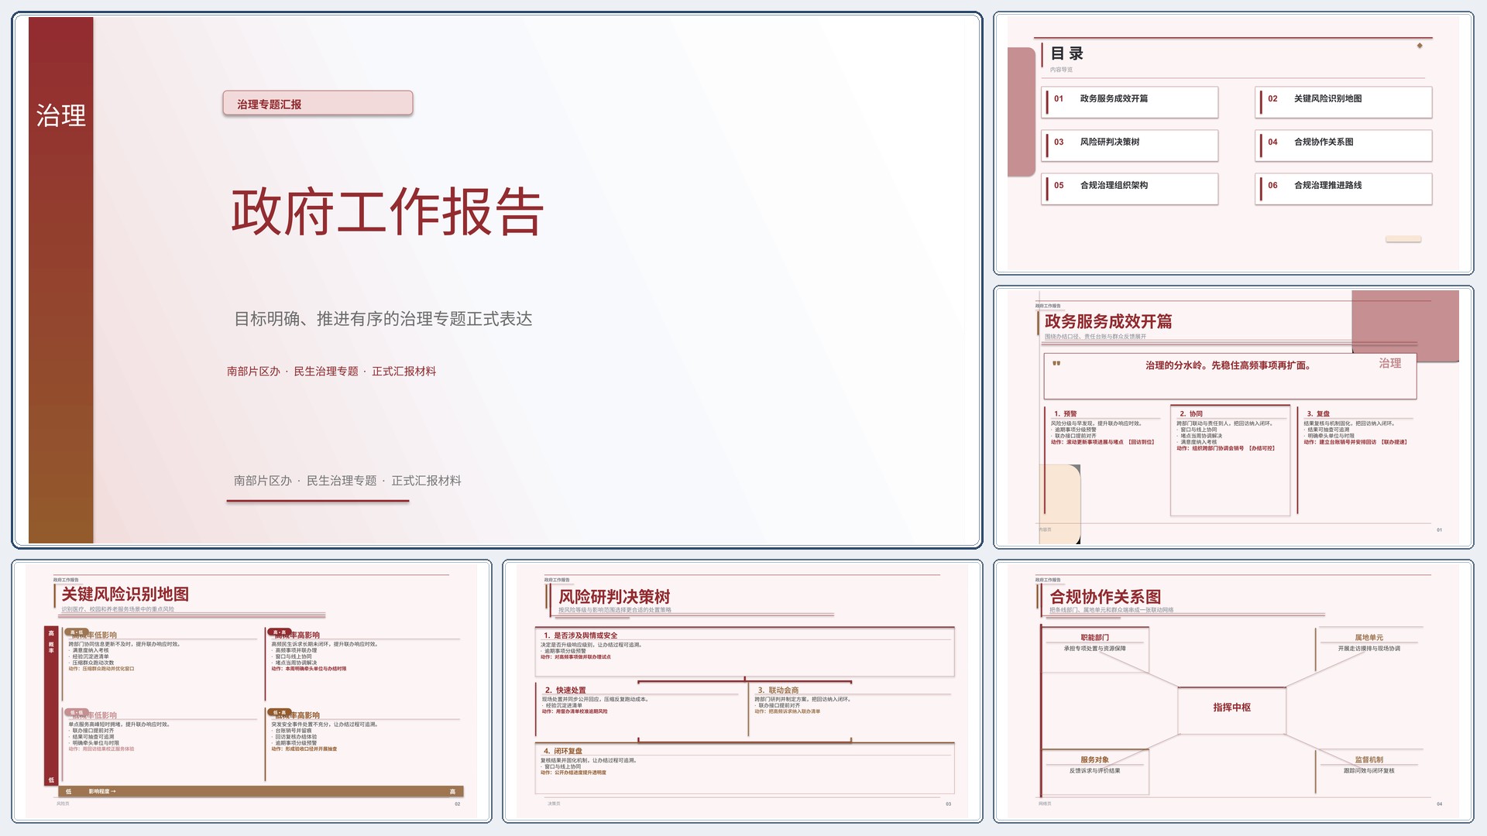Screen dimensions: 1487x836
Task: Click decision node 2. 快速处置
Action: (x=565, y=690)
